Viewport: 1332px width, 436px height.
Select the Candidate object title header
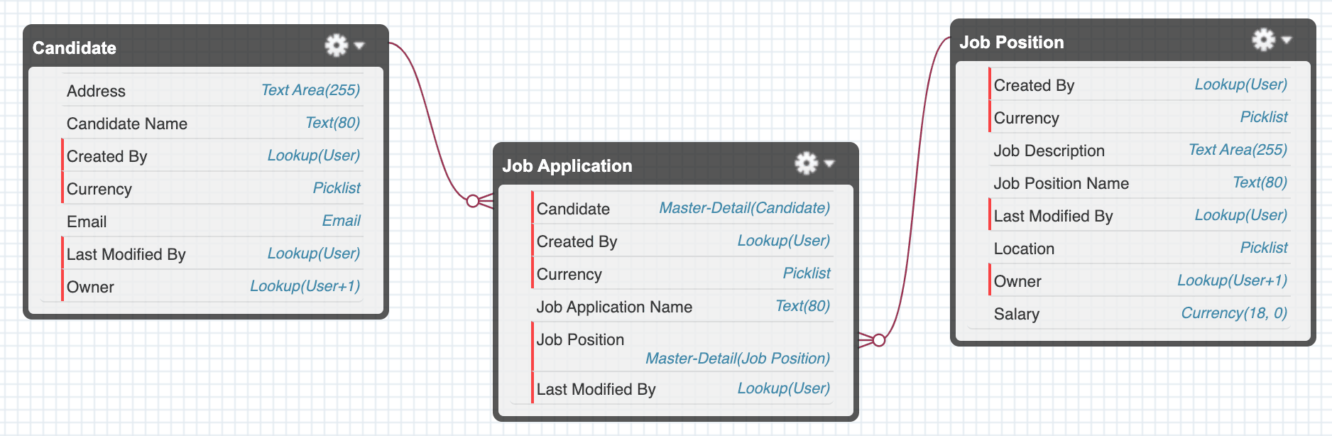(75, 48)
